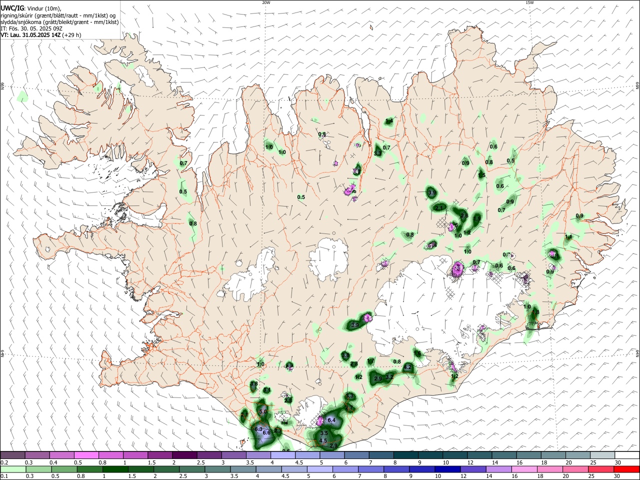Click the 6.3 precipitation value on the map
Image resolution: width=640 pixels, height=480 pixels.
258,429
